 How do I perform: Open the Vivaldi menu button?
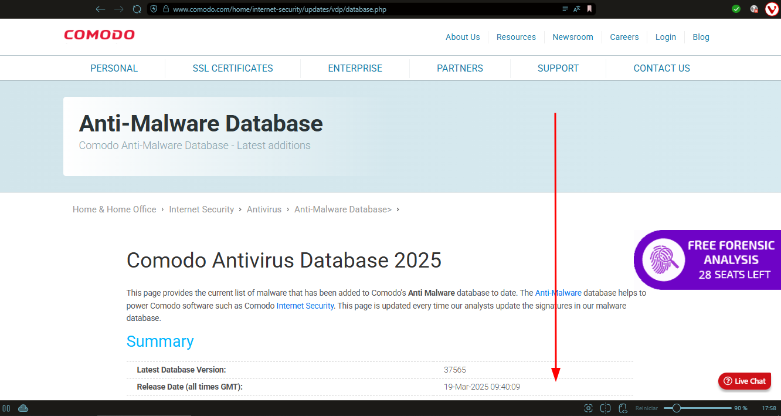(772, 9)
